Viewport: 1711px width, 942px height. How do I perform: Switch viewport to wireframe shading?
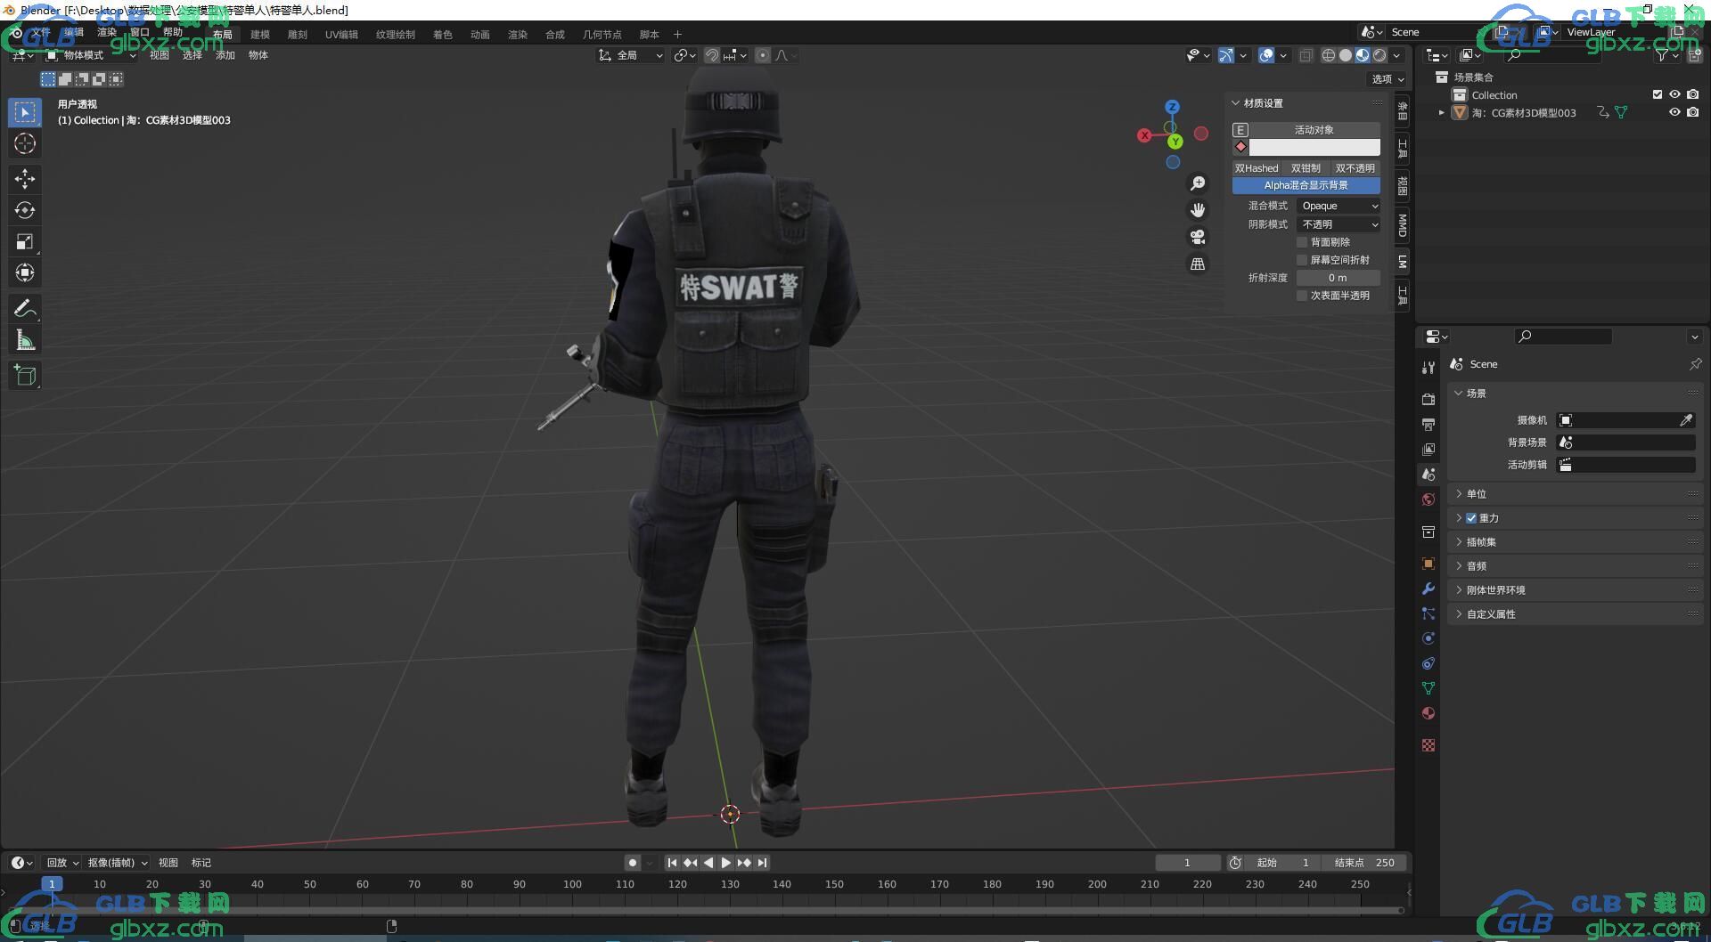click(x=1328, y=55)
